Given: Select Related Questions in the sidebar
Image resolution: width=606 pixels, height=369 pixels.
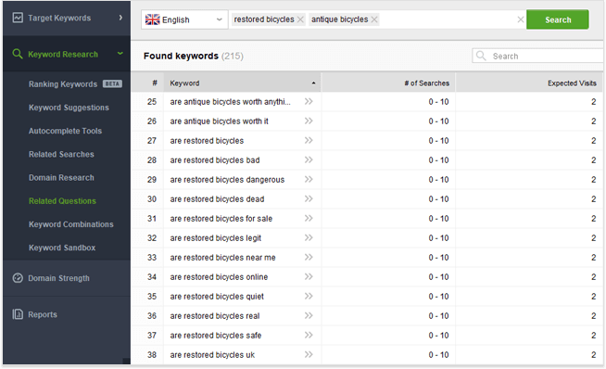Looking at the screenshot, I should (62, 201).
